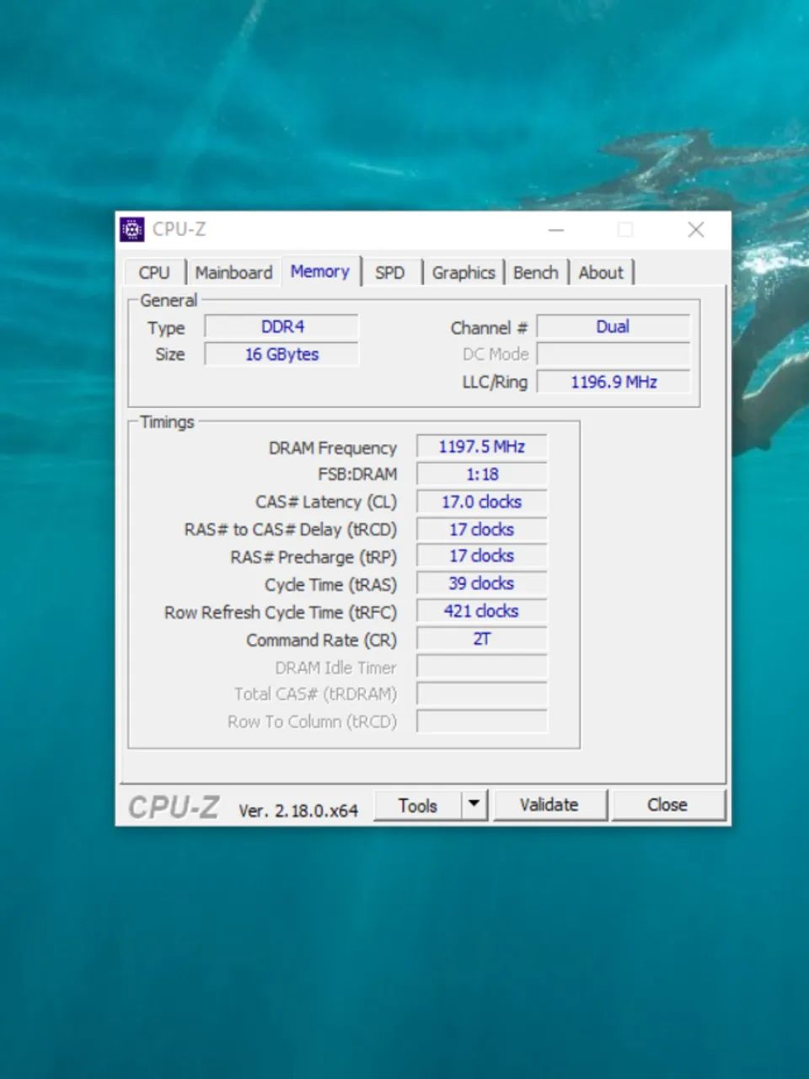This screenshot has width=809, height=1079.
Task: Select the Memory tab
Action: pos(320,271)
